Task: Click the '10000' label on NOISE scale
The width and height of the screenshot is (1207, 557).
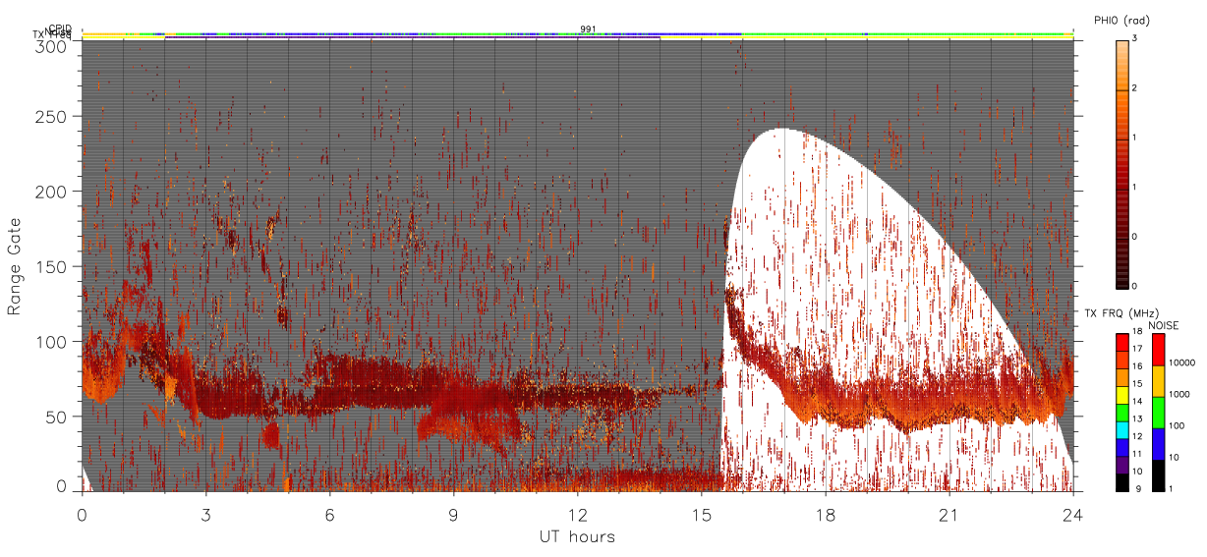Action: [x=1182, y=362]
